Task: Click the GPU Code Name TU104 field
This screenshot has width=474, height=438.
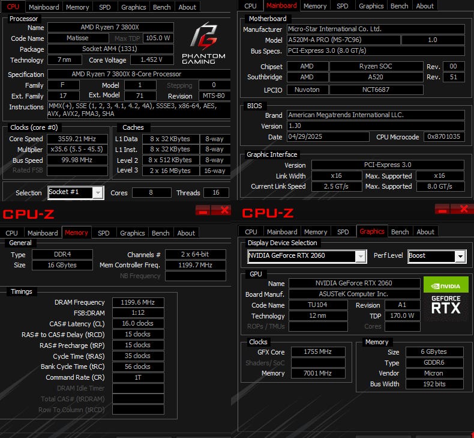Action: (x=318, y=305)
